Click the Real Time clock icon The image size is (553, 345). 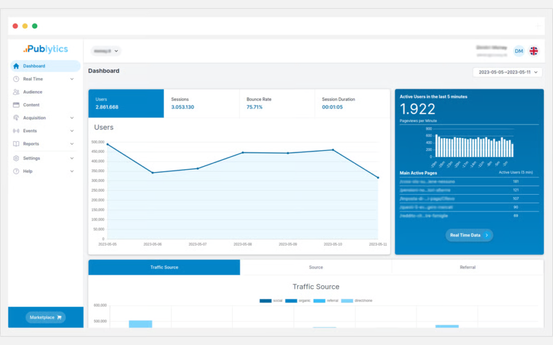point(16,79)
